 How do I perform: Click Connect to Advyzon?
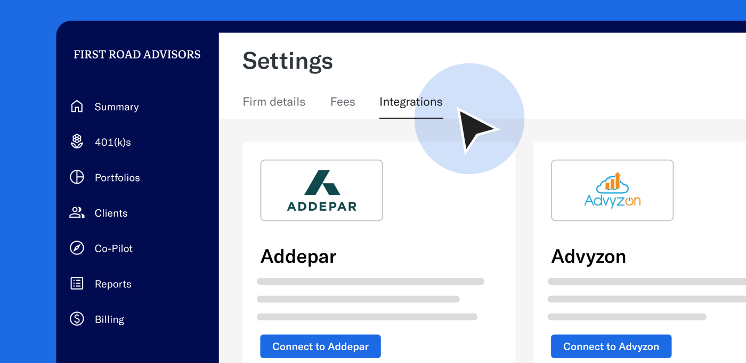click(x=611, y=346)
